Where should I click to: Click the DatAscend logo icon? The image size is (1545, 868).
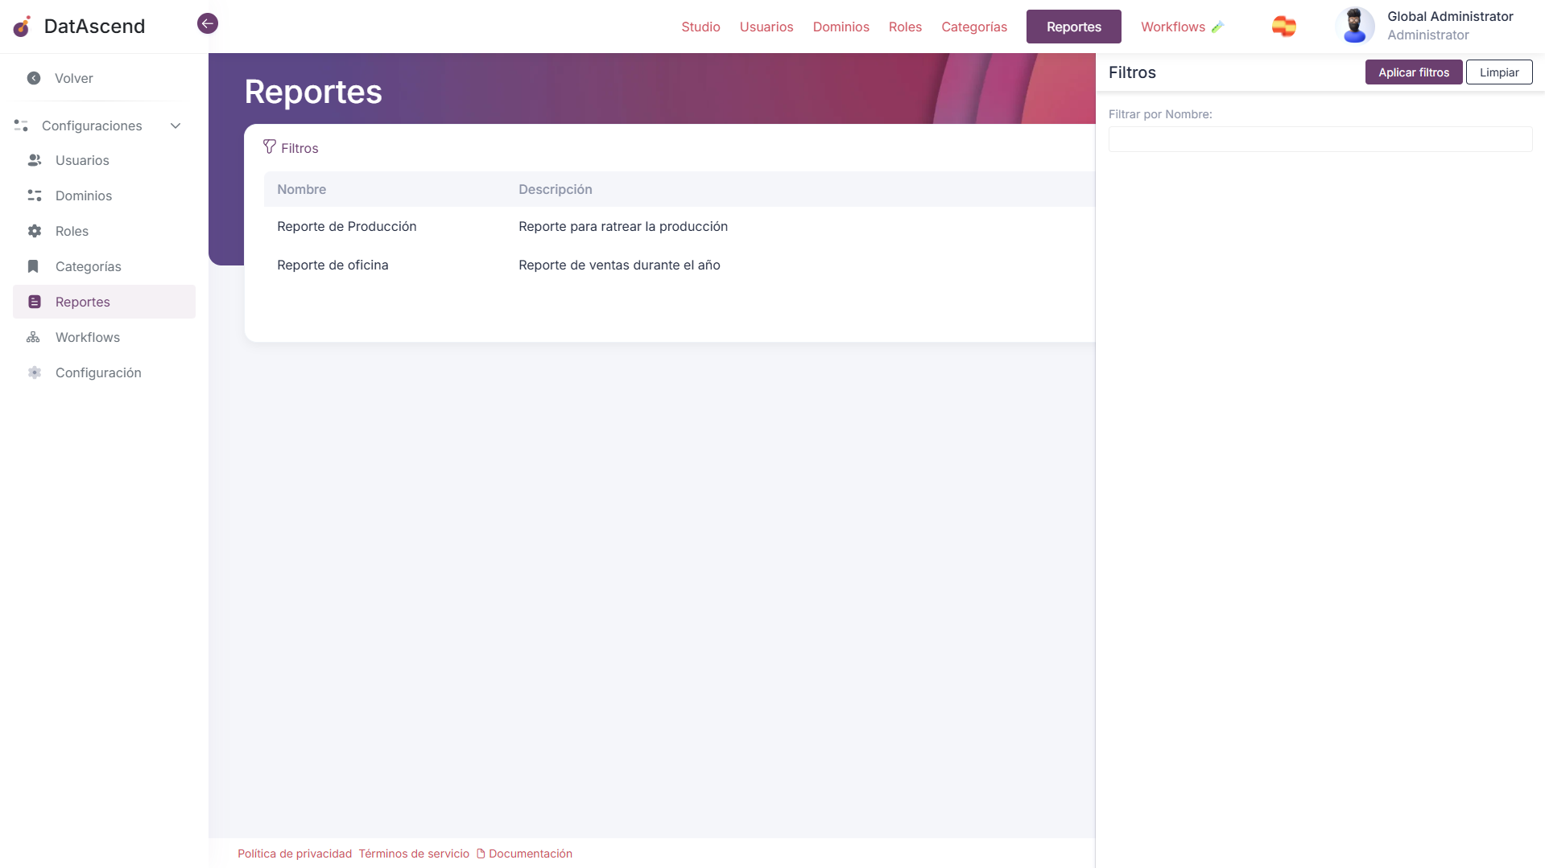[23, 27]
